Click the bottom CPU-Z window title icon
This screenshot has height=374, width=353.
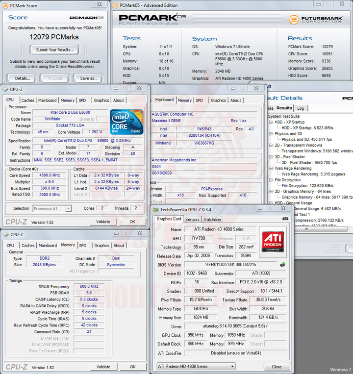(x=6, y=235)
